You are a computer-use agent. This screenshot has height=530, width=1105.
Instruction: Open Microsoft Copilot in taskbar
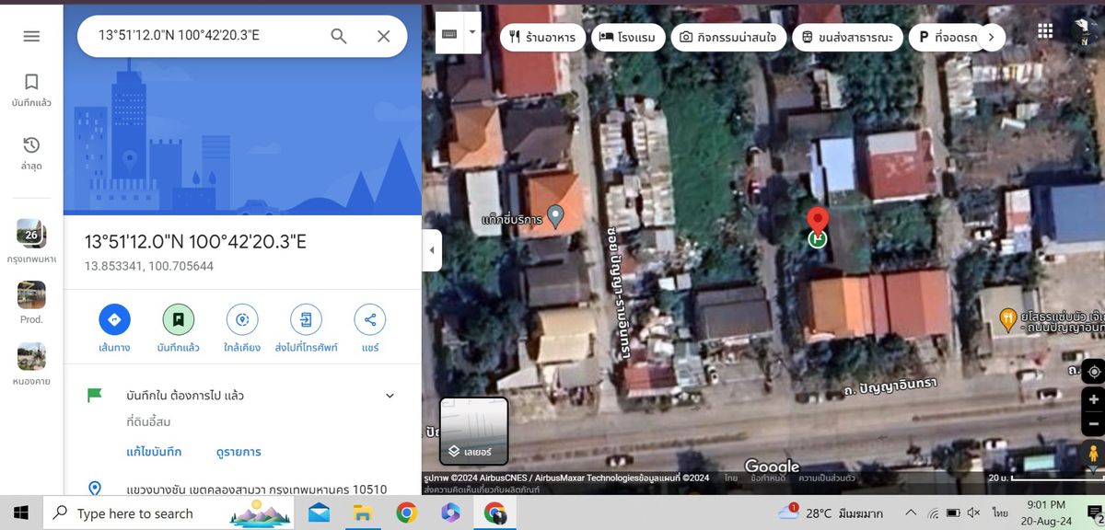[x=450, y=513]
